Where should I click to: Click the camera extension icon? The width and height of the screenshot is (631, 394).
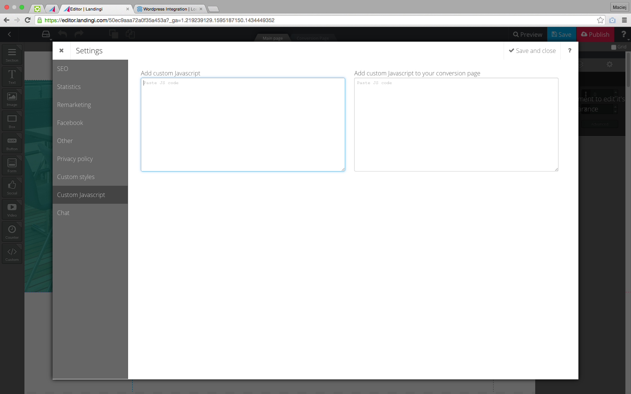tap(613, 20)
